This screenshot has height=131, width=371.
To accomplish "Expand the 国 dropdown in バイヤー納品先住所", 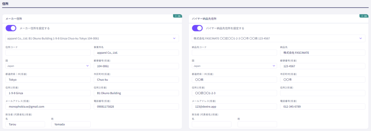I will point(234,66).
